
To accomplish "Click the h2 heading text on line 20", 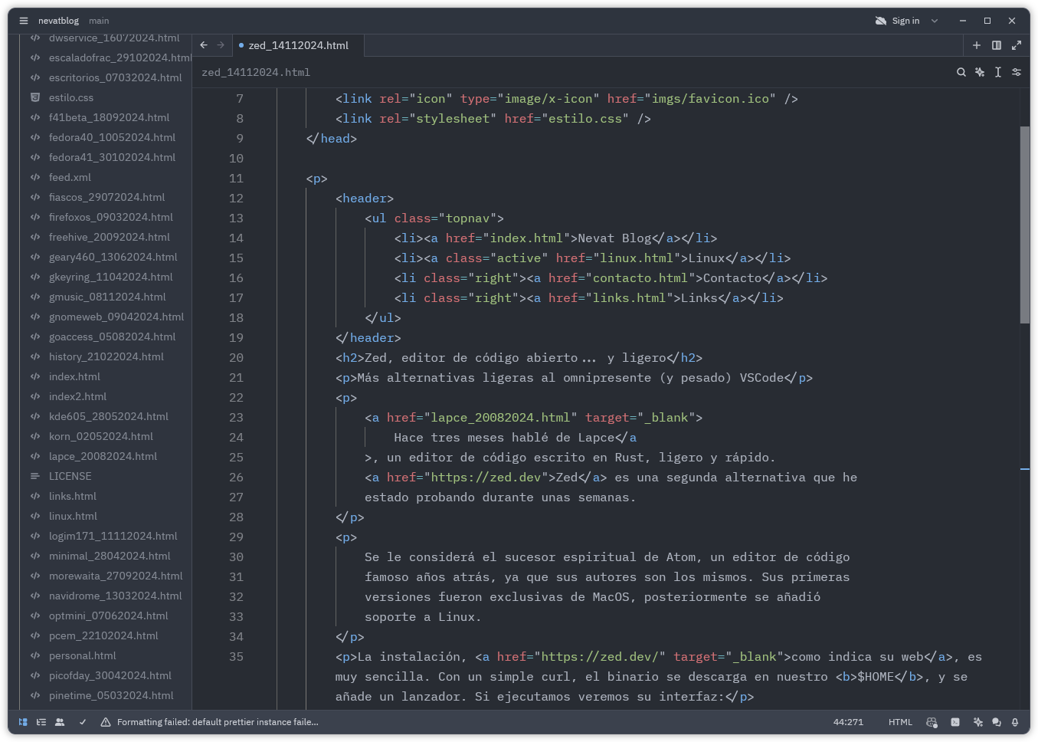I will (x=515, y=358).
